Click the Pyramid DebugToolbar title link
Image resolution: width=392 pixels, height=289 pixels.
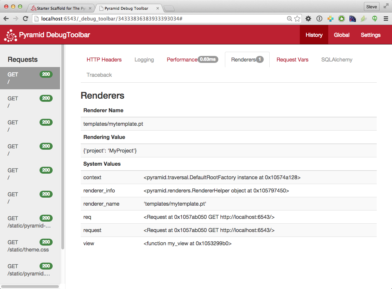pos(54,35)
